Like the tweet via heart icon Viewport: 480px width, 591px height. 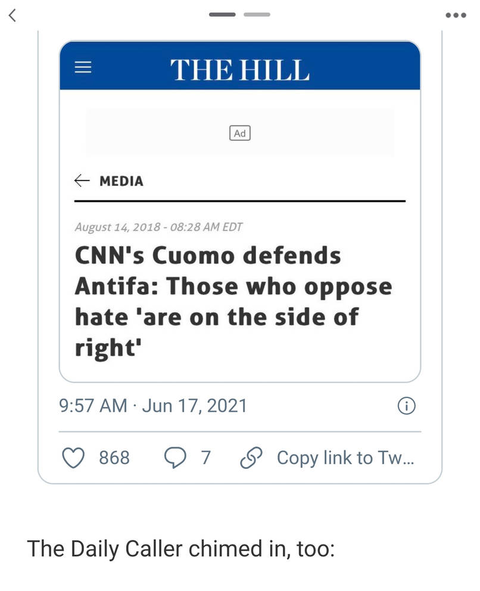point(73,458)
